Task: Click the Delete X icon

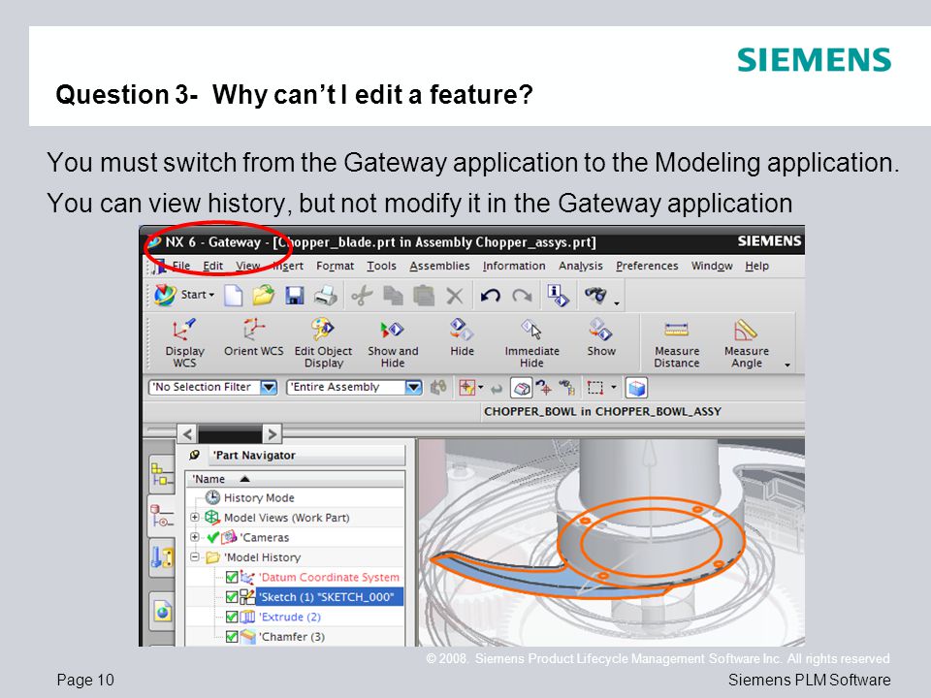Action: [455, 295]
